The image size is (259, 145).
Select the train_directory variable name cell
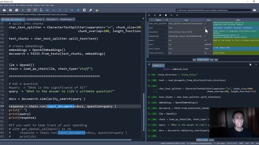point(158,53)
